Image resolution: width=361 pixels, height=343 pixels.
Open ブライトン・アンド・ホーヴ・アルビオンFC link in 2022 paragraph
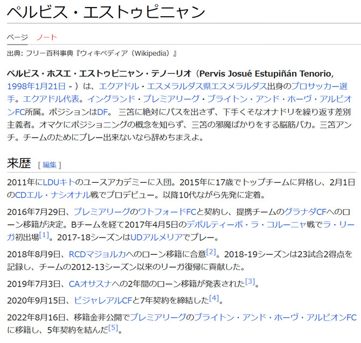[x=275, y=317]
